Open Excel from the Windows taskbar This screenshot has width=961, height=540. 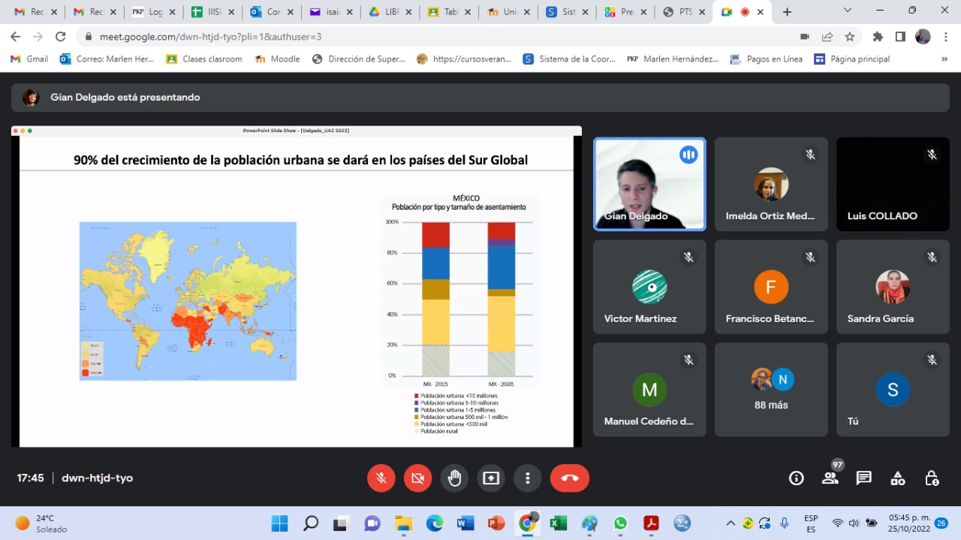558,523
